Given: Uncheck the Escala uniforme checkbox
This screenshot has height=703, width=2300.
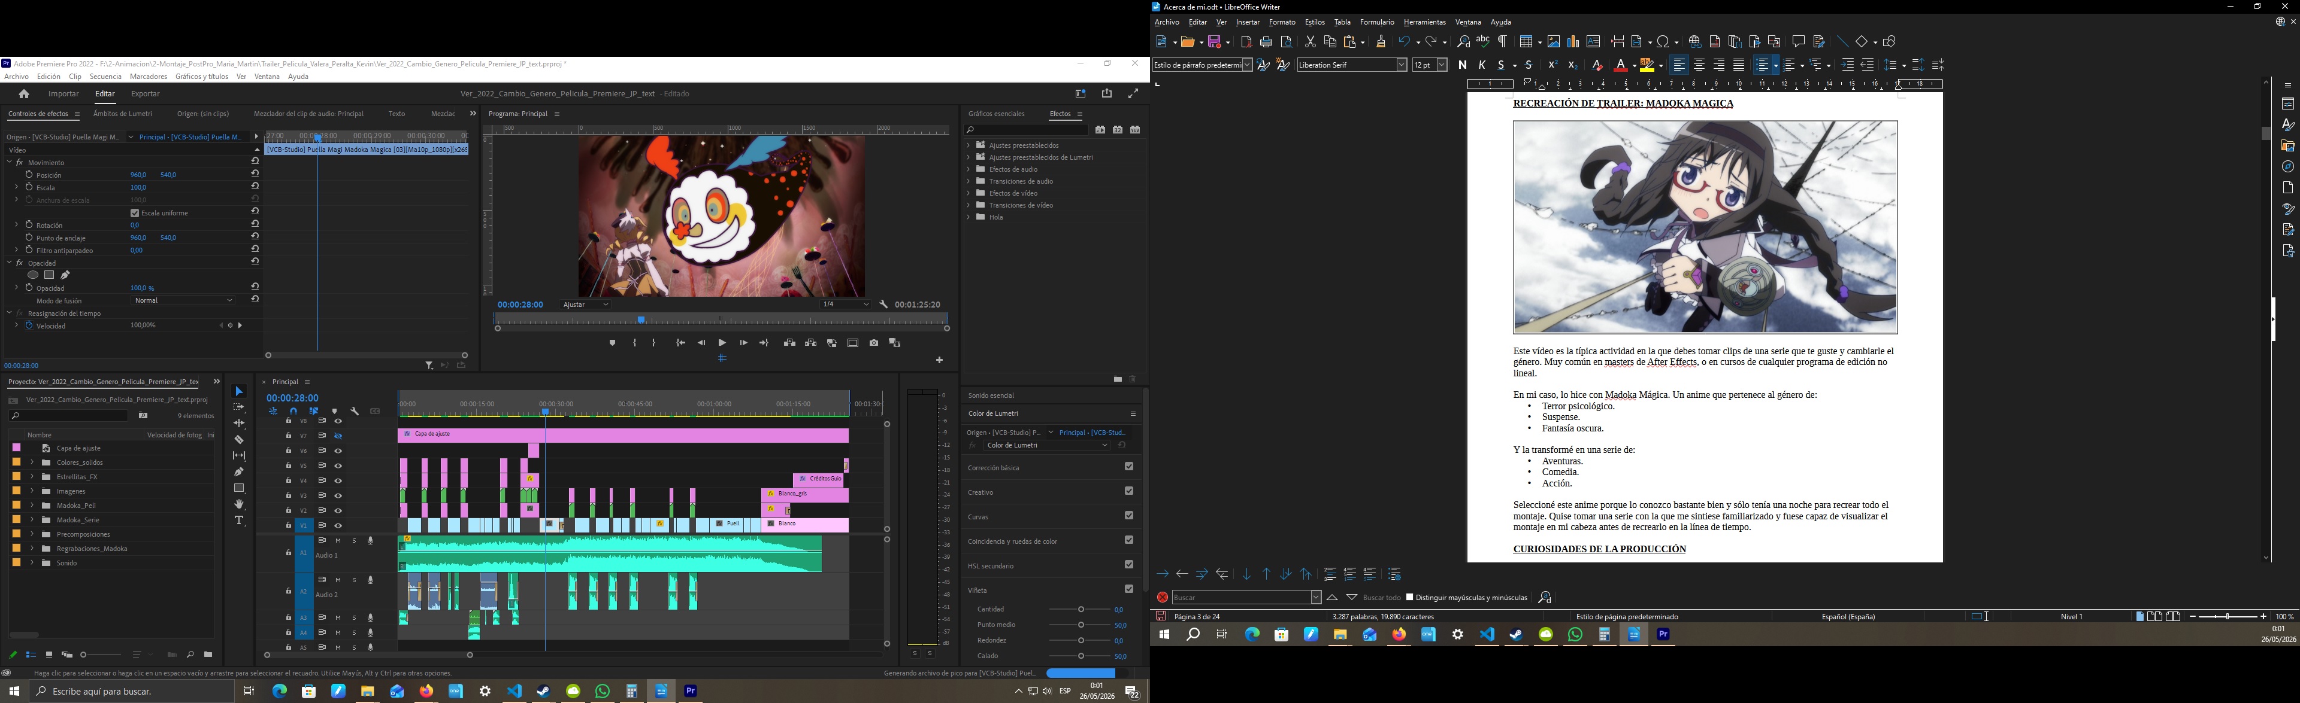Looking at the screenshot, I should (x=135, y=213).
